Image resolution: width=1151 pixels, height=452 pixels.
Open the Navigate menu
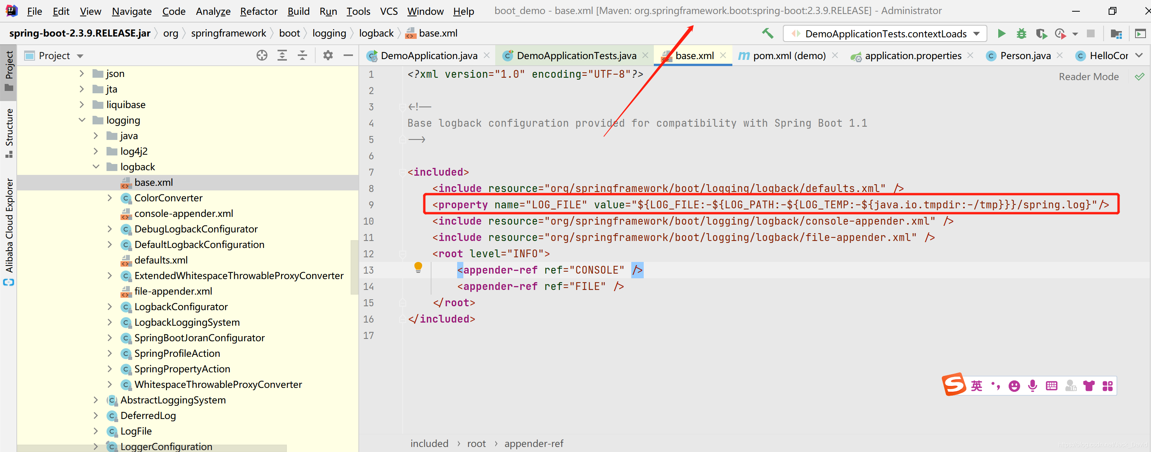click(132, 11)
